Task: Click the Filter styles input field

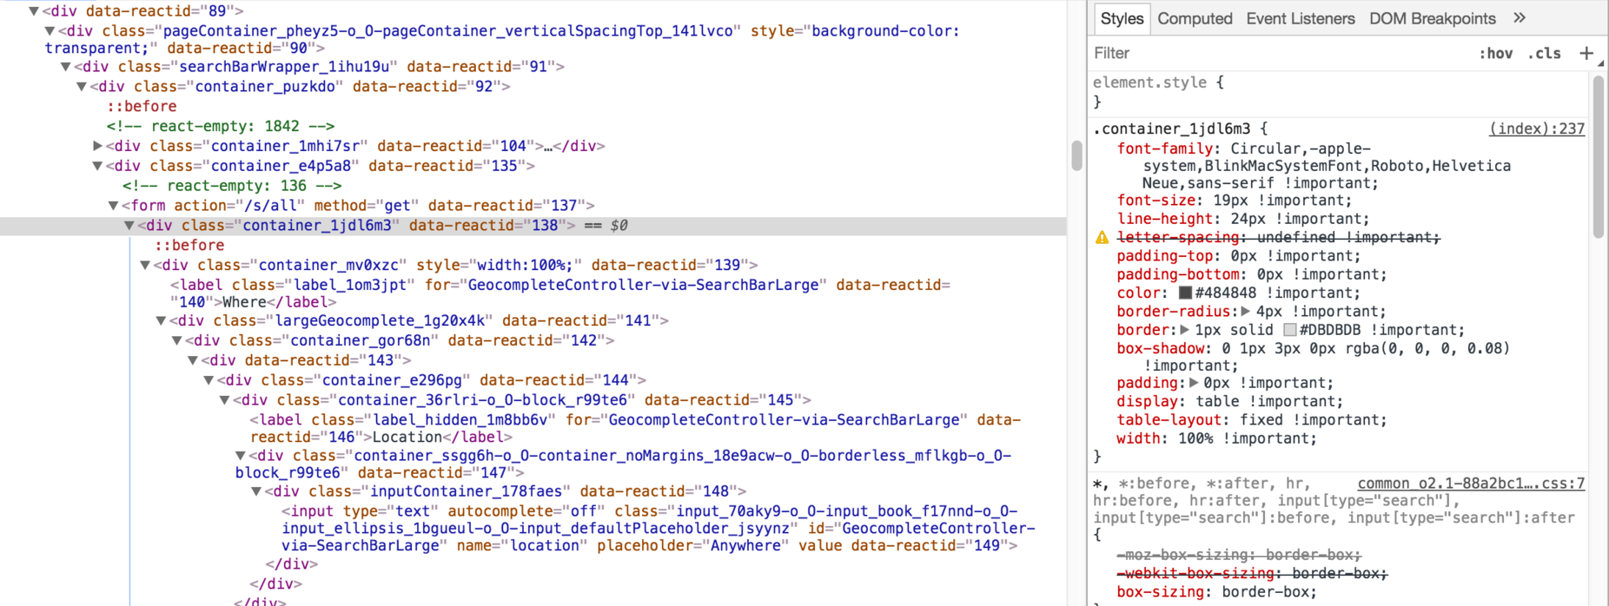Action: (x=1277, y=53)
